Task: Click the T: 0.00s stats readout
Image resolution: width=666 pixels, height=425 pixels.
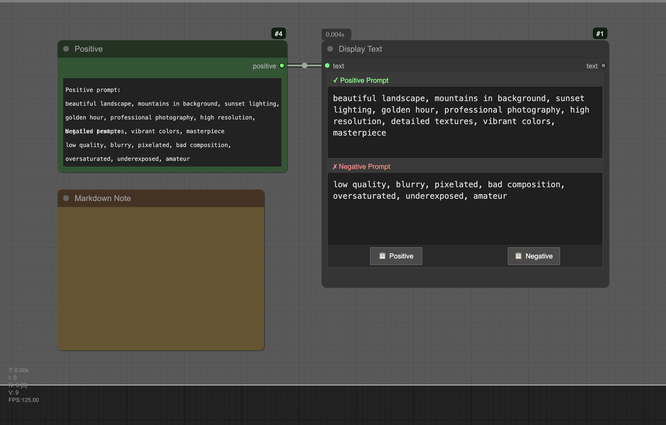Action: click(18, 370)
